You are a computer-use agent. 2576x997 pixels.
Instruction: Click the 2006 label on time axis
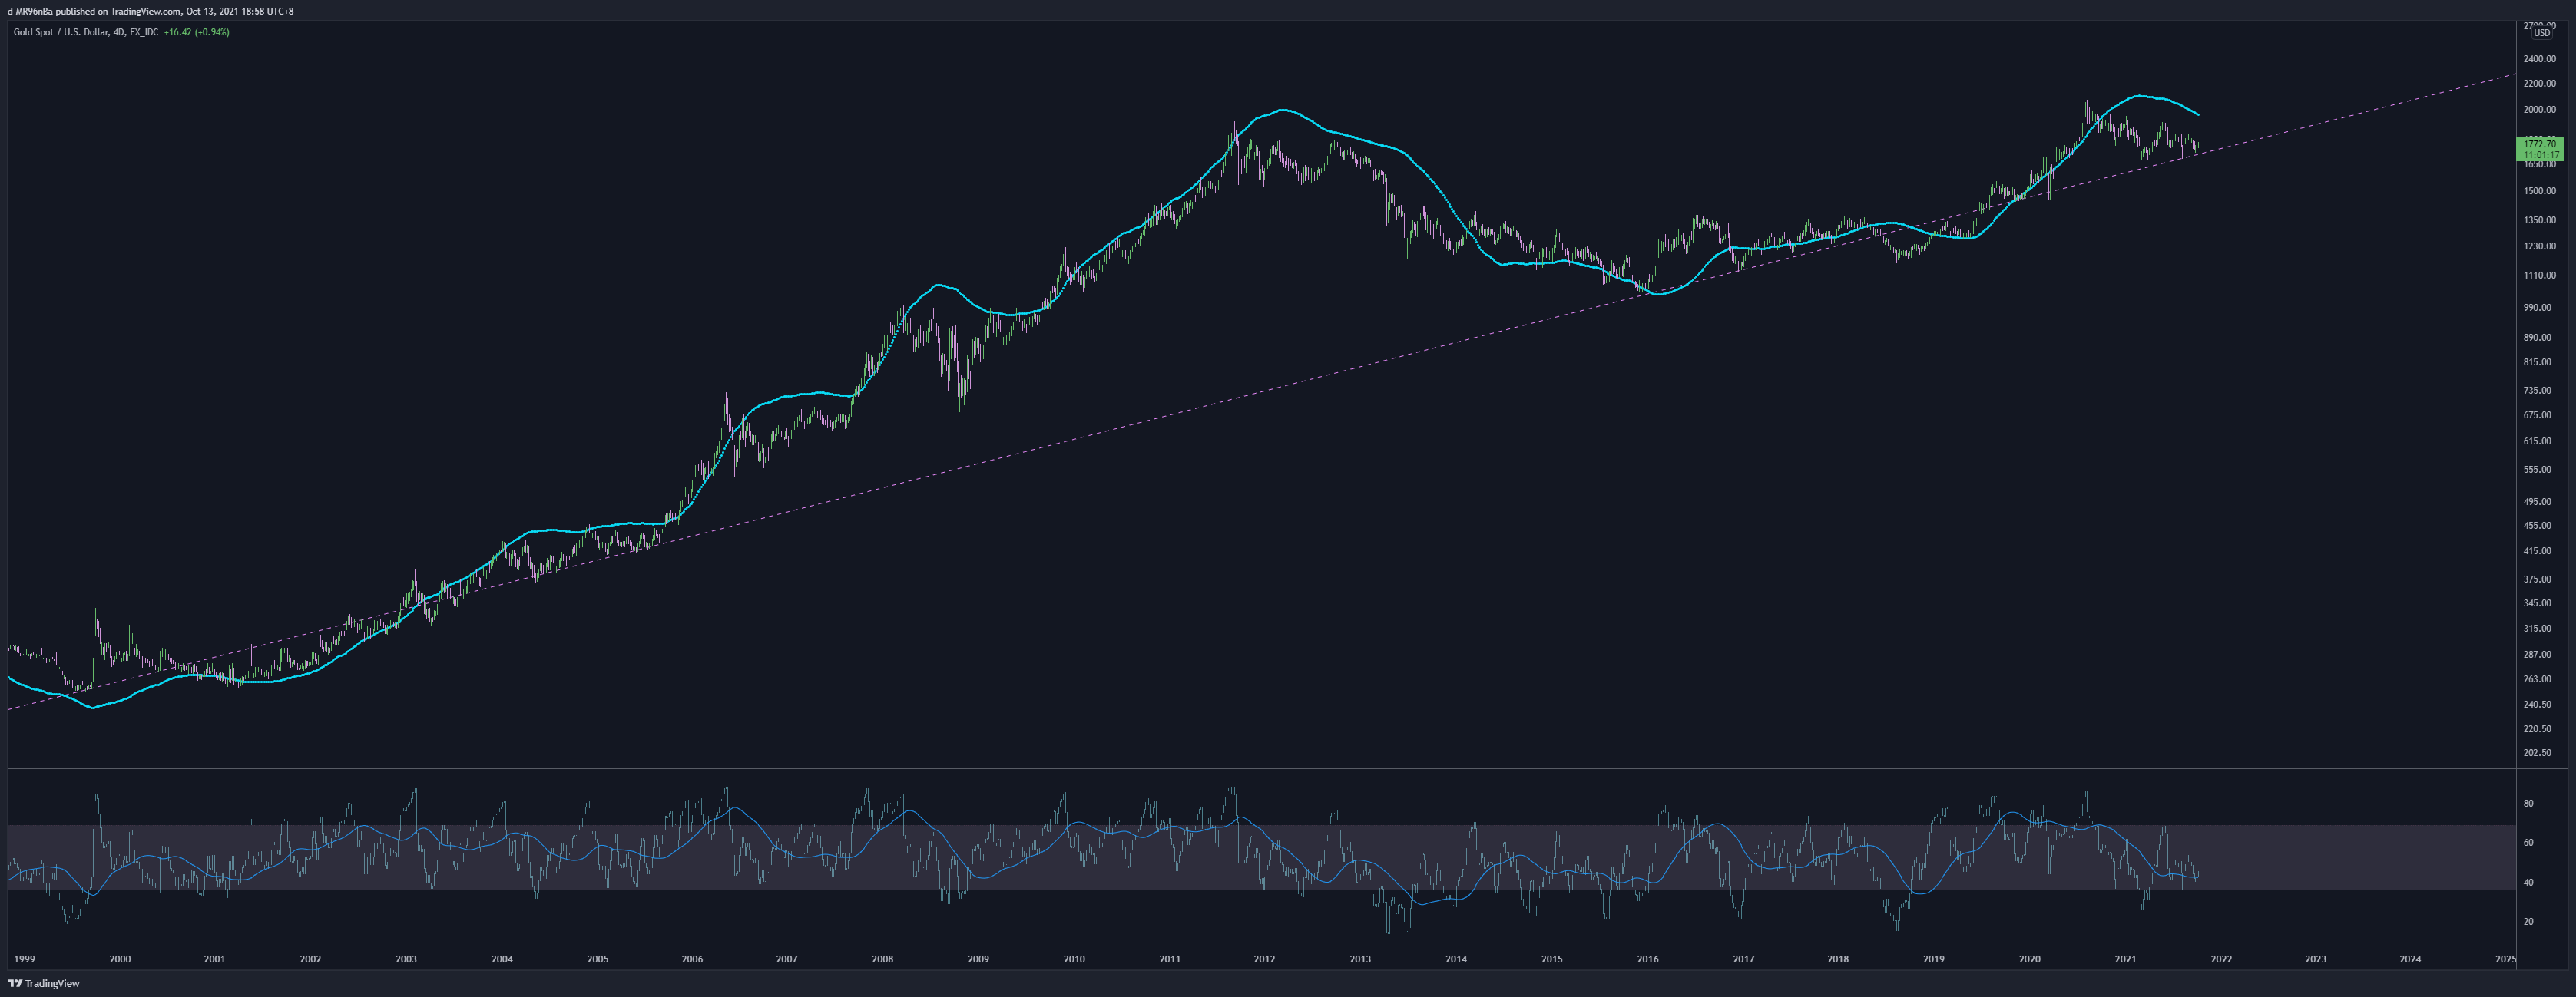(692, 960)
